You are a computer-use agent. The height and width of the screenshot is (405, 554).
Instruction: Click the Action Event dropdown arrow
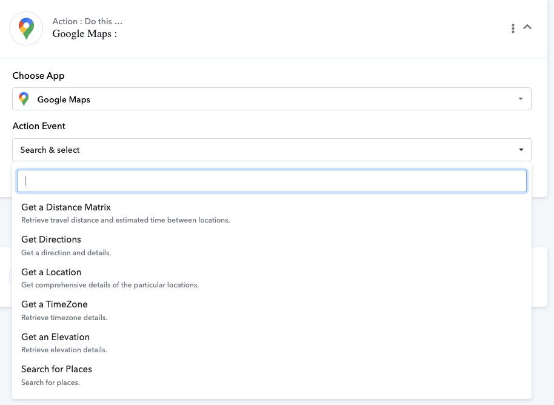pyautogui.click(x=521, y=150)
